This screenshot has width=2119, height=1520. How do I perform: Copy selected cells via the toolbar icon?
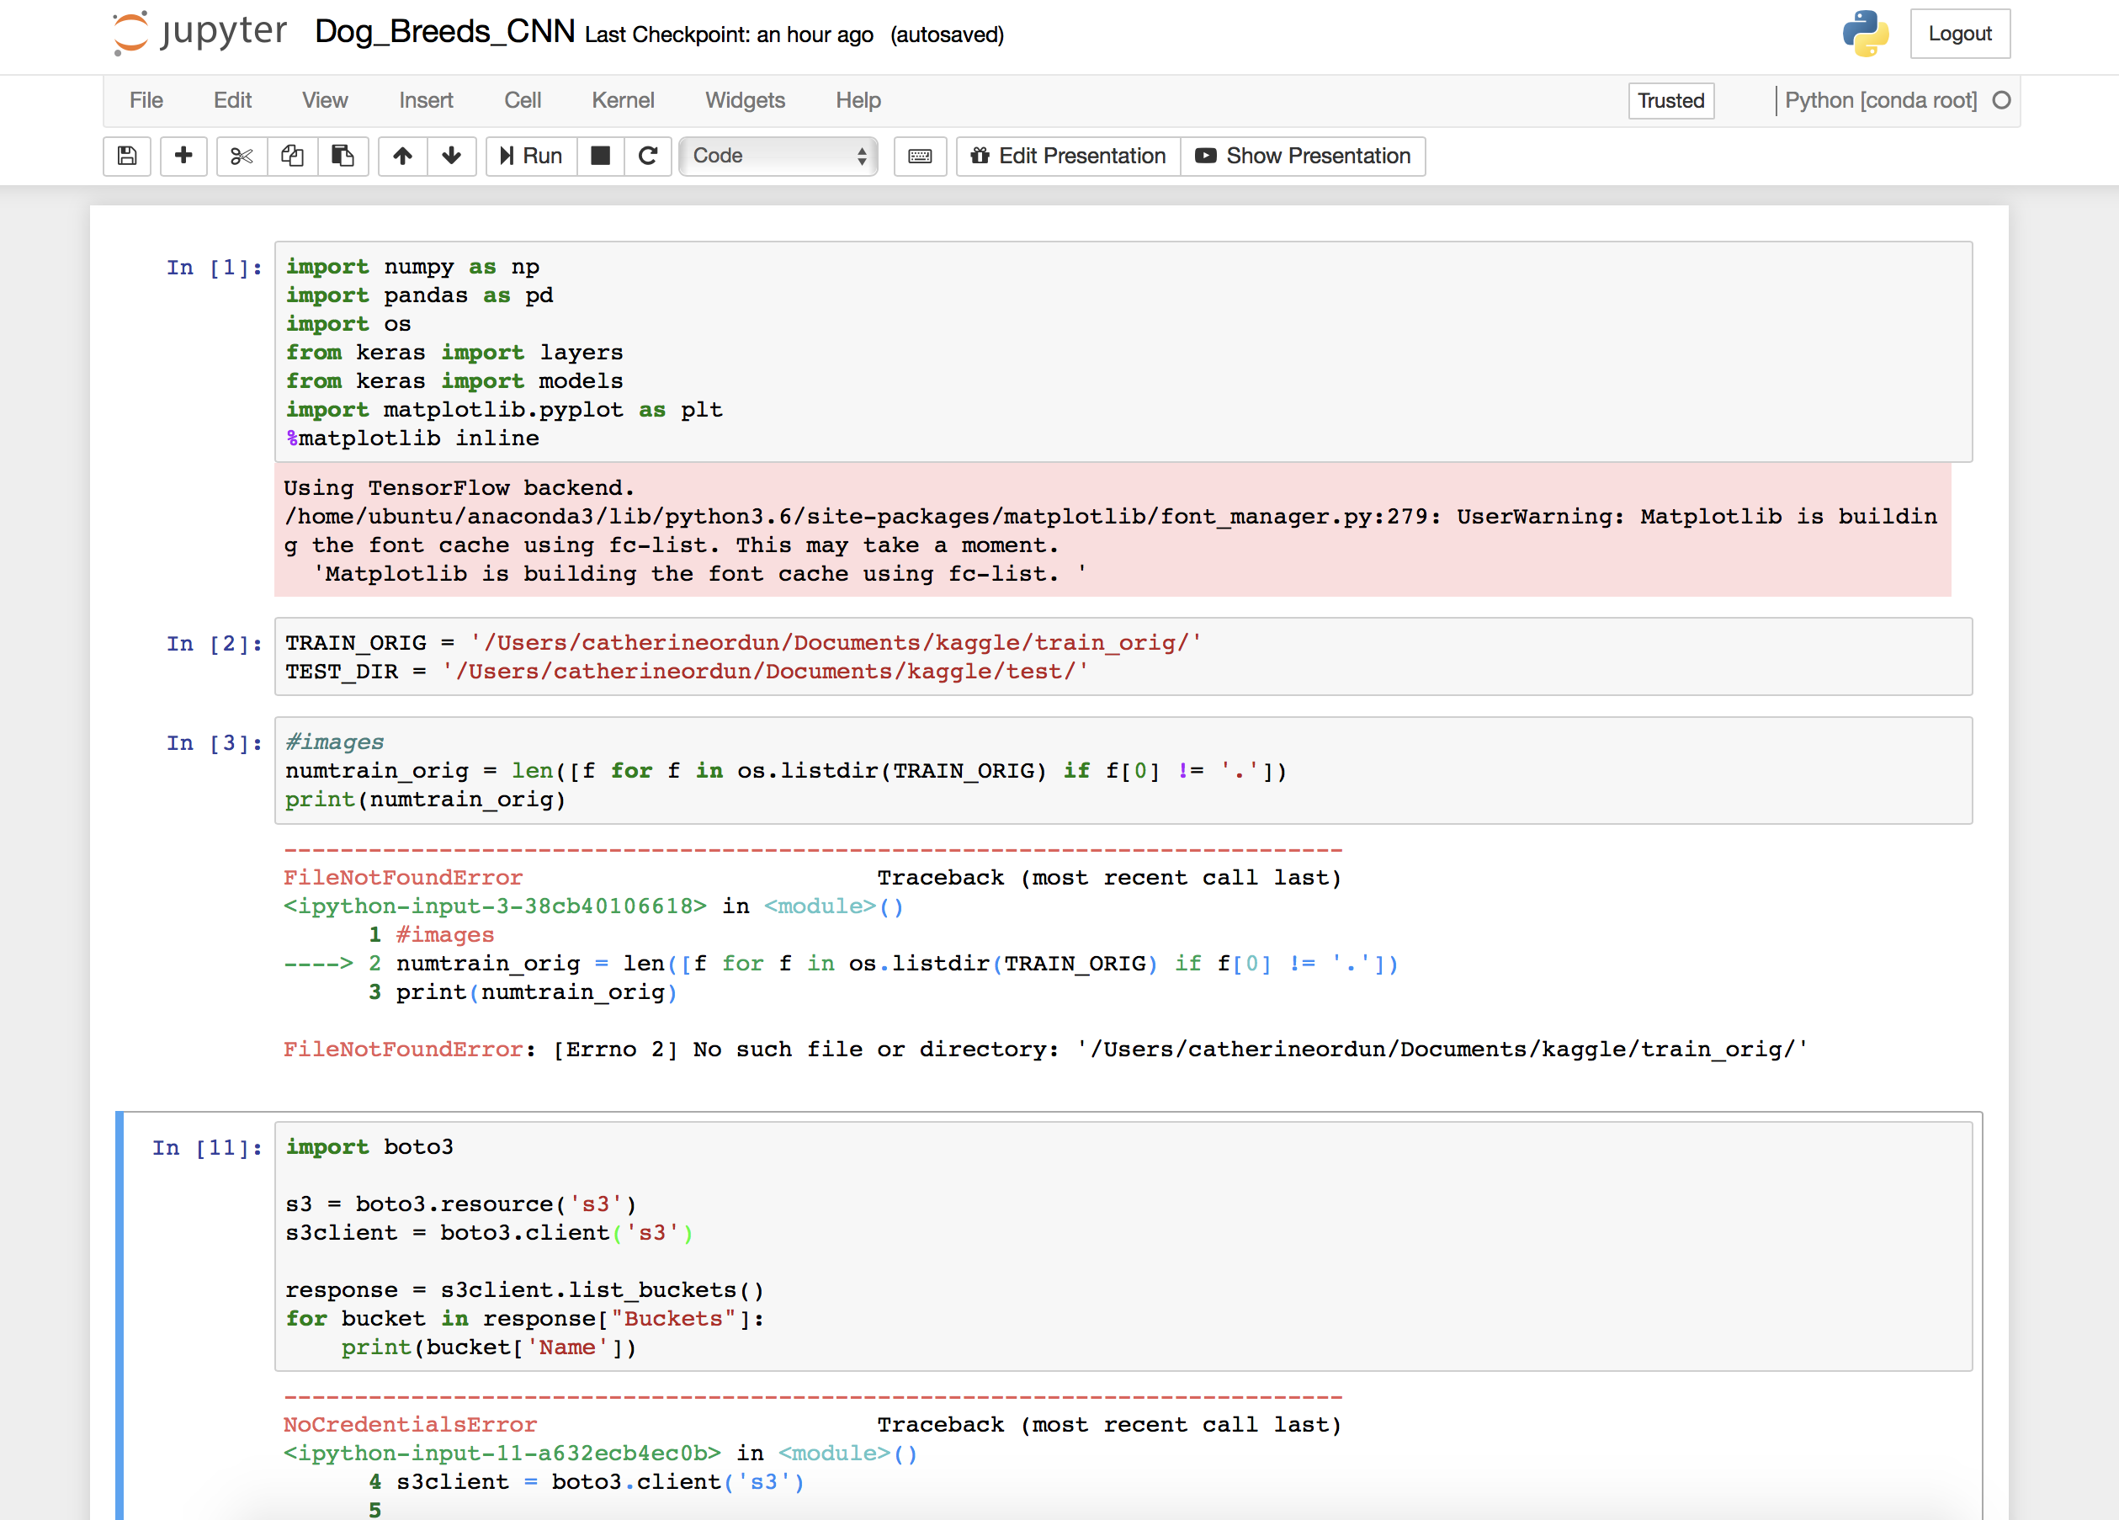click(293, 156)
